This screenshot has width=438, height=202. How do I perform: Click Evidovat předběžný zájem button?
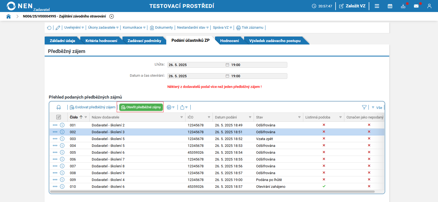pos(93,107)
